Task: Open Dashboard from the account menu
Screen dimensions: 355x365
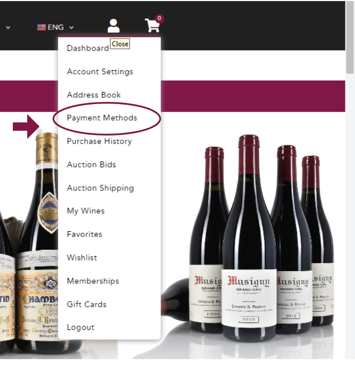Action: coord(88,48)
